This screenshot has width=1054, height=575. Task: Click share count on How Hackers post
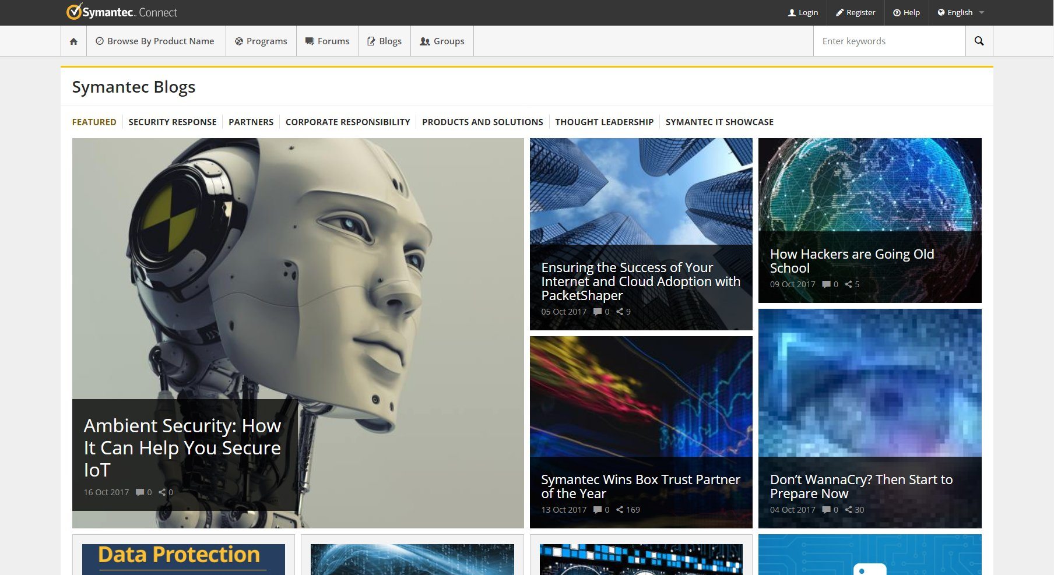tap(851, 284)
